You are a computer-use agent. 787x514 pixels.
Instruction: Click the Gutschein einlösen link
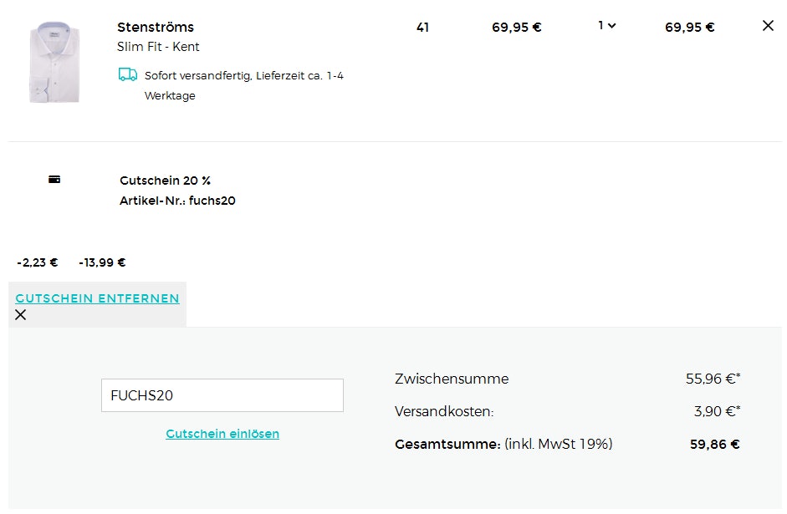point(222,434)
